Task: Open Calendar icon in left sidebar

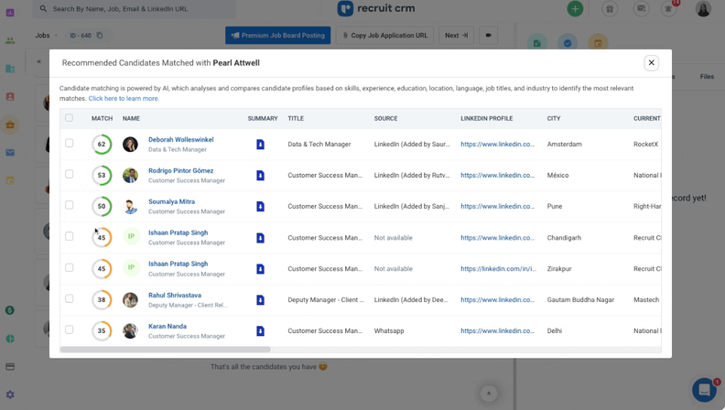Action: click(10, 180)
